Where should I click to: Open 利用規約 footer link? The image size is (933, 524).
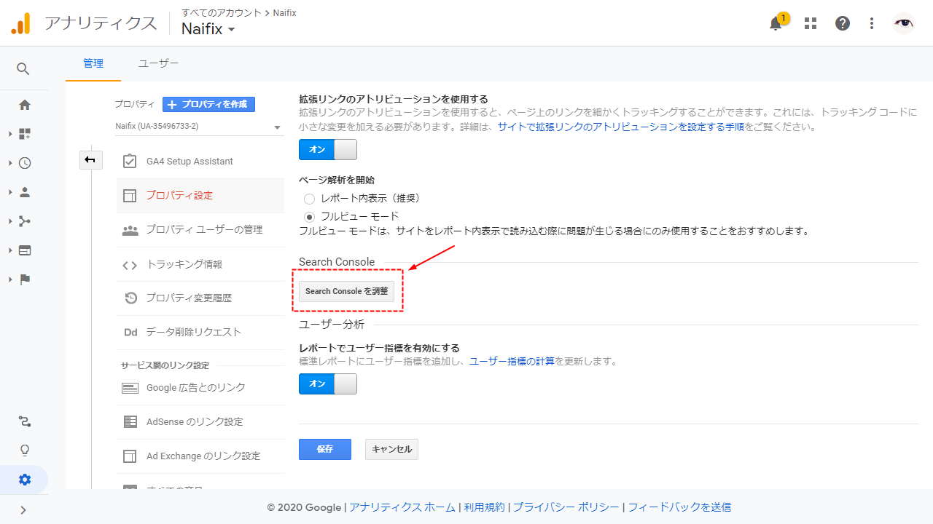point(484,507)
